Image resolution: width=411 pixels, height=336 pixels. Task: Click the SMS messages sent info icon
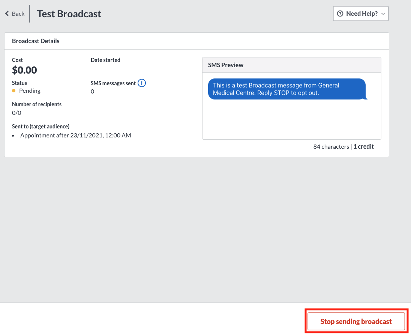coord(142,83)
